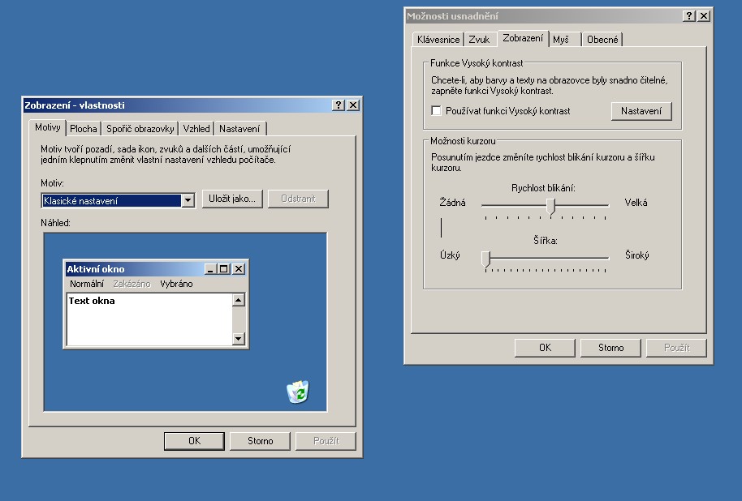Viewport: 742px width, 501px height.
Task: Click Použít in Zobrazení - vlastnosti
Action: 326,441
